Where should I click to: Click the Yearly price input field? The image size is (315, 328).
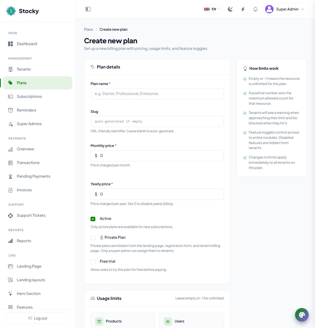[x=157, y=194]
